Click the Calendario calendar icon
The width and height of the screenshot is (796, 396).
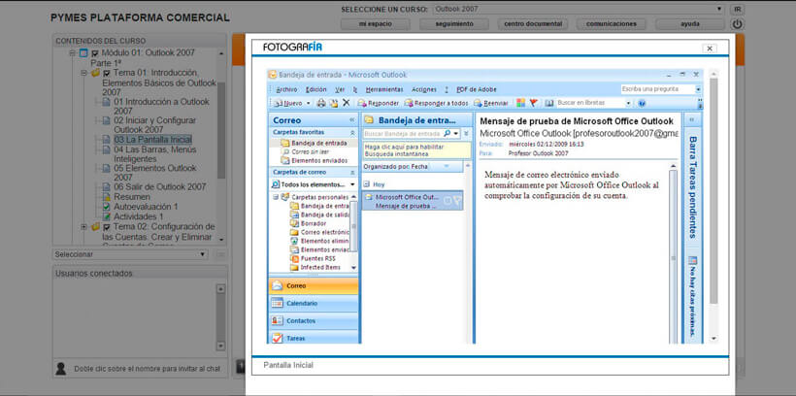(x=278, y=303)
